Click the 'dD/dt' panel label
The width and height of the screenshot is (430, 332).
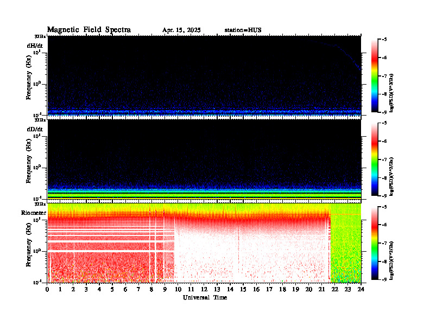coord(35,129)
